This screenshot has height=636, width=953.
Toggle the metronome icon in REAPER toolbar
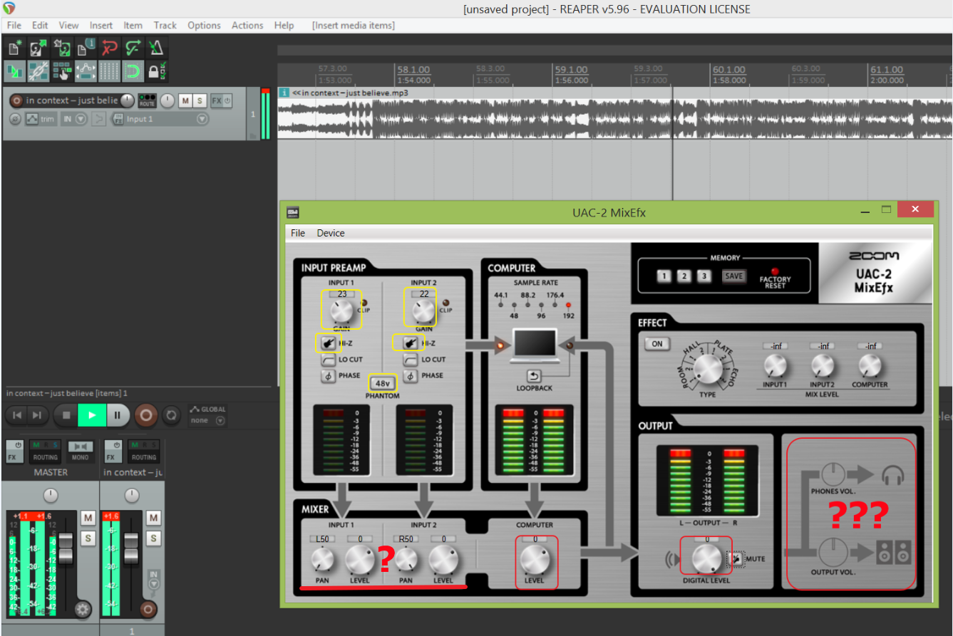pos(155,48)
